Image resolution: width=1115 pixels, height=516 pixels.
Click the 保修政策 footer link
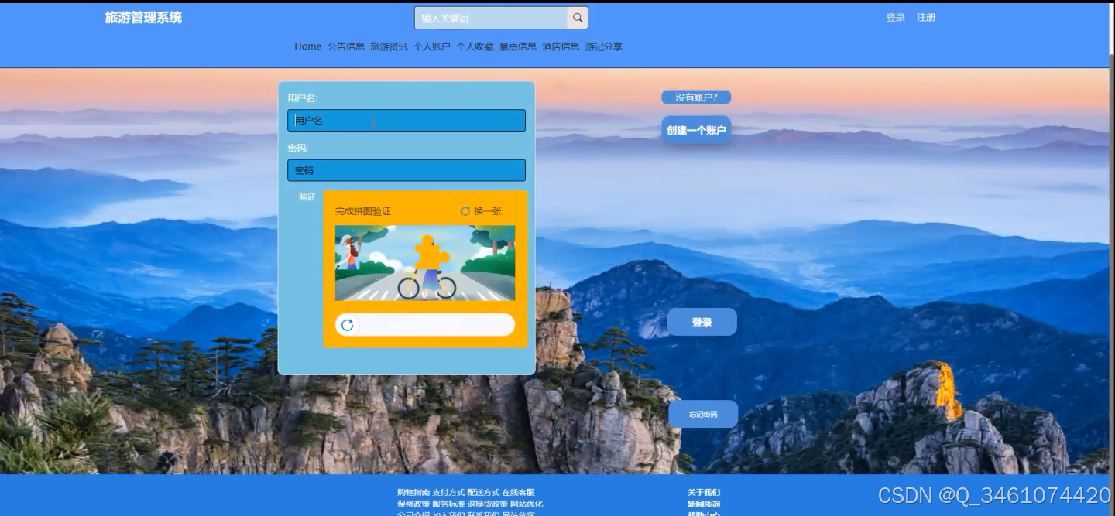coord(413,504)
